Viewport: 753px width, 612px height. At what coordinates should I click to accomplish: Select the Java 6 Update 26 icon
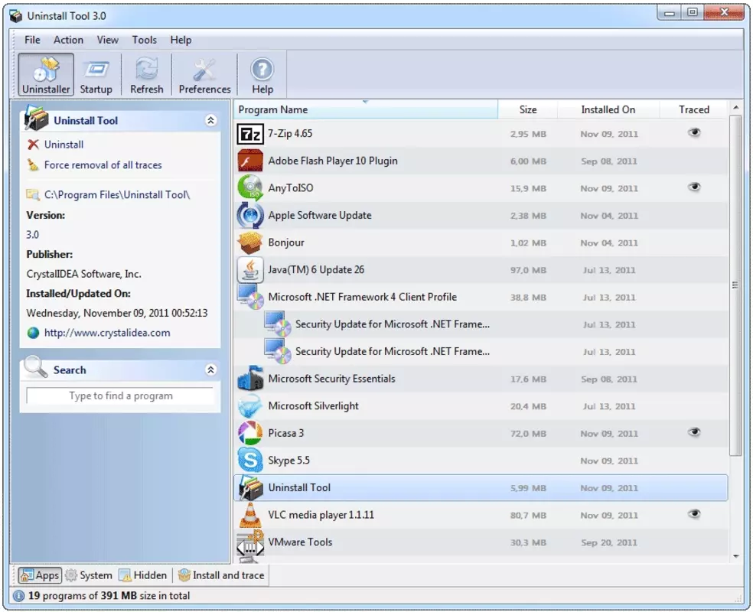250,270
